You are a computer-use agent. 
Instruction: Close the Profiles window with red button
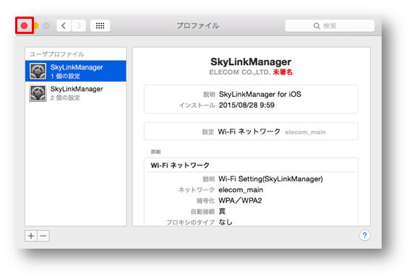pyautogui.click(x=24, y=25)
